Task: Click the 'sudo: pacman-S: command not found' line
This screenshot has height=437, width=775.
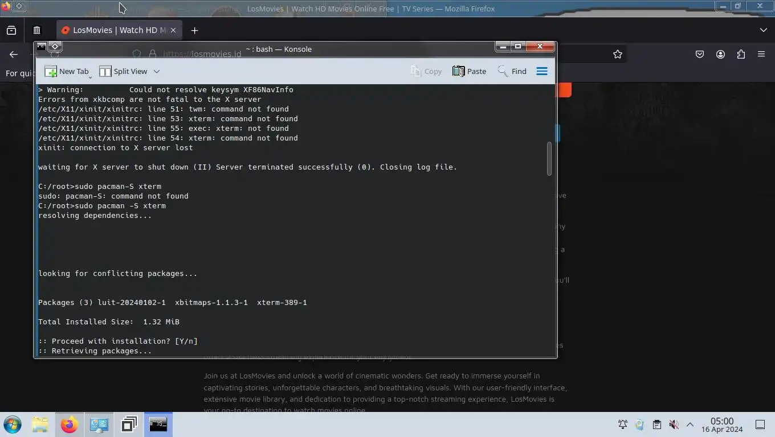Action: click(113, 196)
